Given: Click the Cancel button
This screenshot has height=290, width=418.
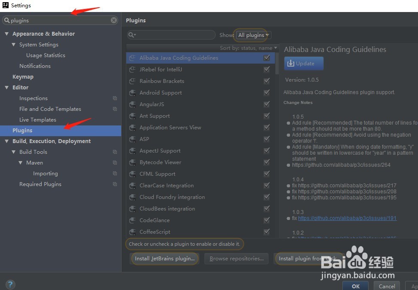Looking at the screenshot, I should [387, 286].
